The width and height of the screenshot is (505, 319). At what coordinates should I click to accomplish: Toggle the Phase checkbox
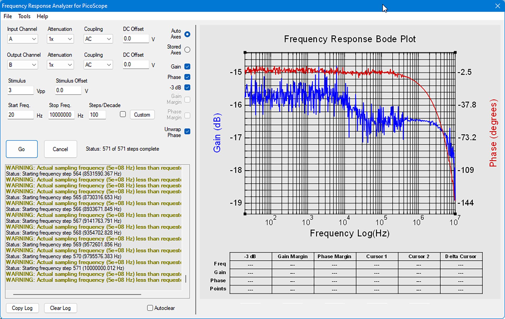[x=187, y=77]
